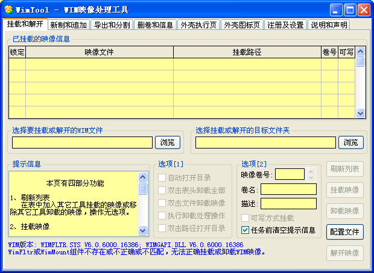Close the WimTool window

[364, 10]
